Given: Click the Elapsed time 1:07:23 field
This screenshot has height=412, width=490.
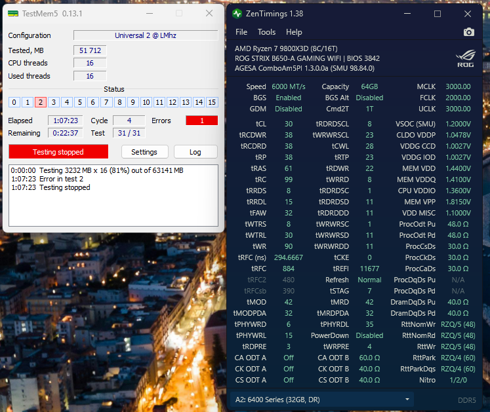Looking at the screenshot, I should point(66,121).
